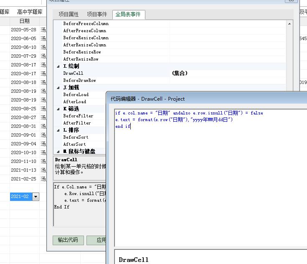Switch to the 高中学籍库 table tab

[x=30, y=12]
